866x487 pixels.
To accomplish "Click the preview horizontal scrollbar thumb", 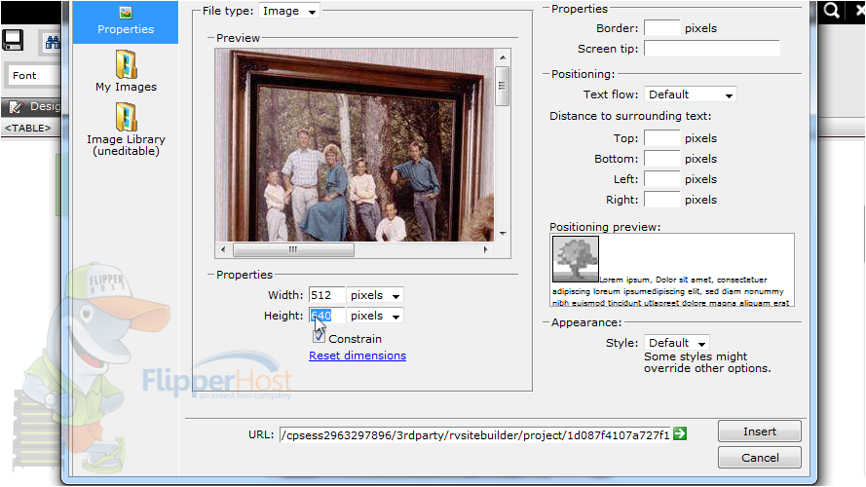I will click(293, 249).
